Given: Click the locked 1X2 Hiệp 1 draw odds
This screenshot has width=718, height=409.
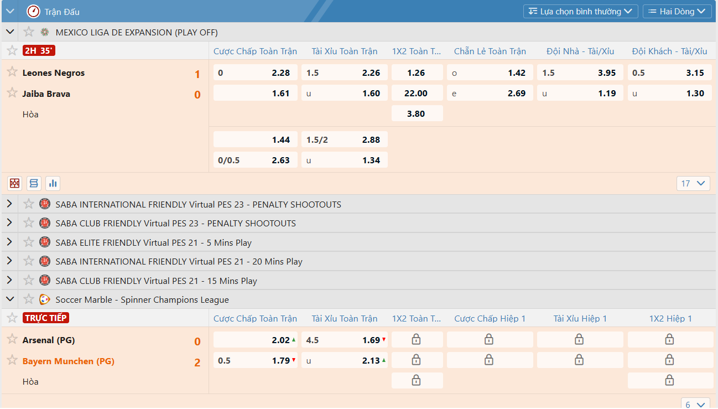Looking at the screenshot, I should pyautogui.click(x=669, y=381).
